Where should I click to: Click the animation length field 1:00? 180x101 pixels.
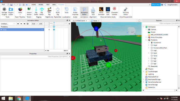coord(41,24)
